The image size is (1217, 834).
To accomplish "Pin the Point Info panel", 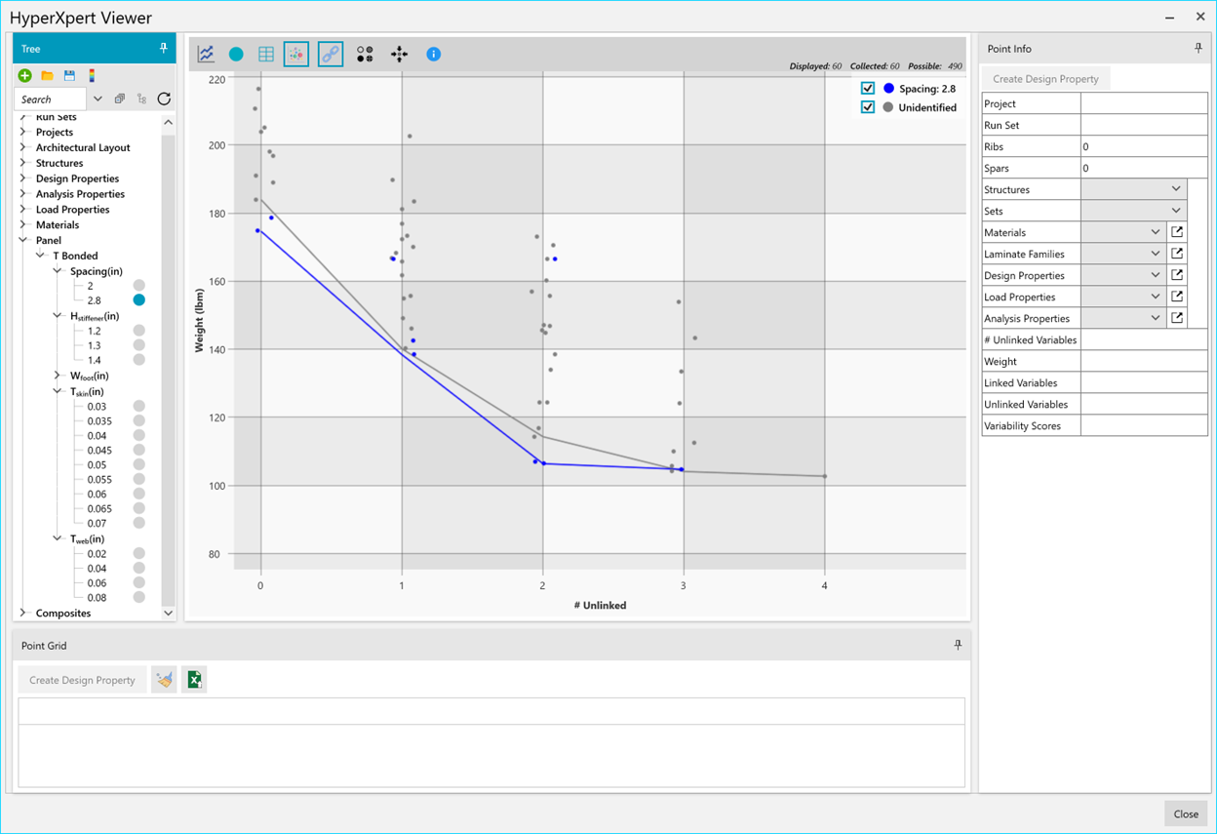I will (1198, 48).
